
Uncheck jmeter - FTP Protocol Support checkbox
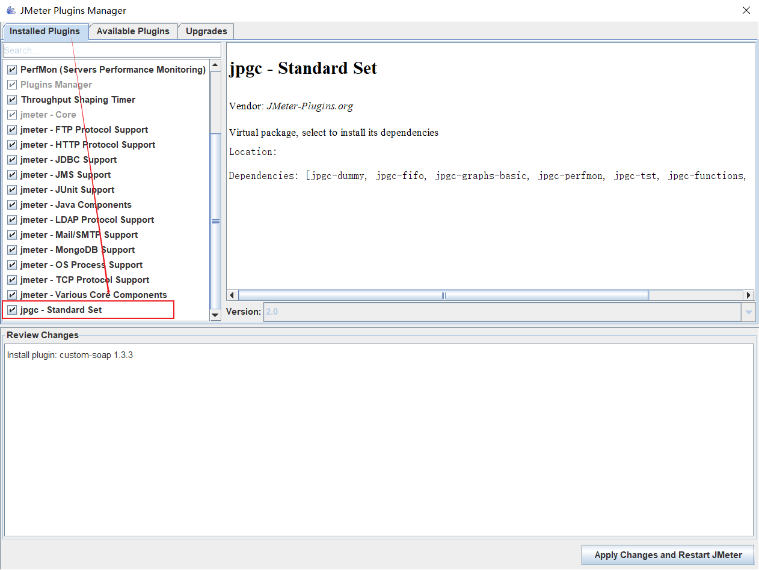(12, 130)
